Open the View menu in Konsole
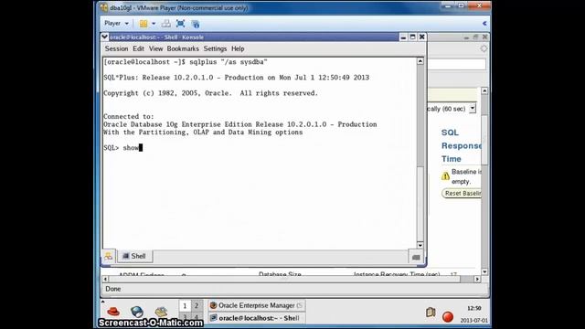Viewport: 585px width, 329px height. pyautogui.click(x=156, y=48)
